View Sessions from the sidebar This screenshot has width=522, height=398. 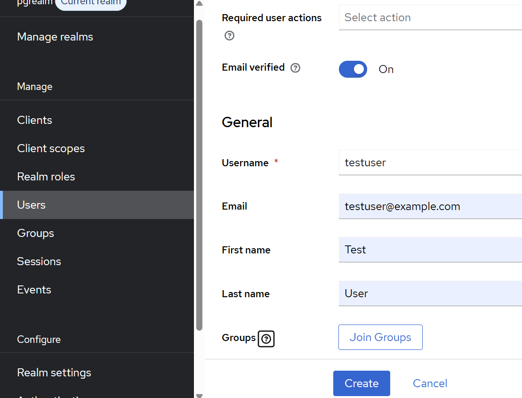pos(39,261)
